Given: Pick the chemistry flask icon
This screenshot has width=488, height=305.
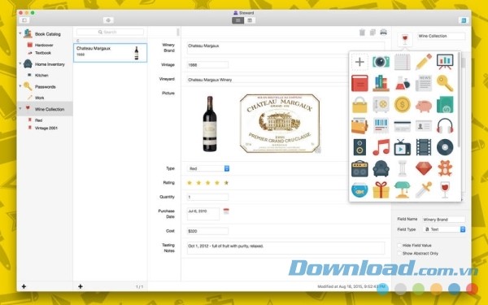Looking at the screenshot, I should tap(403, 83).
